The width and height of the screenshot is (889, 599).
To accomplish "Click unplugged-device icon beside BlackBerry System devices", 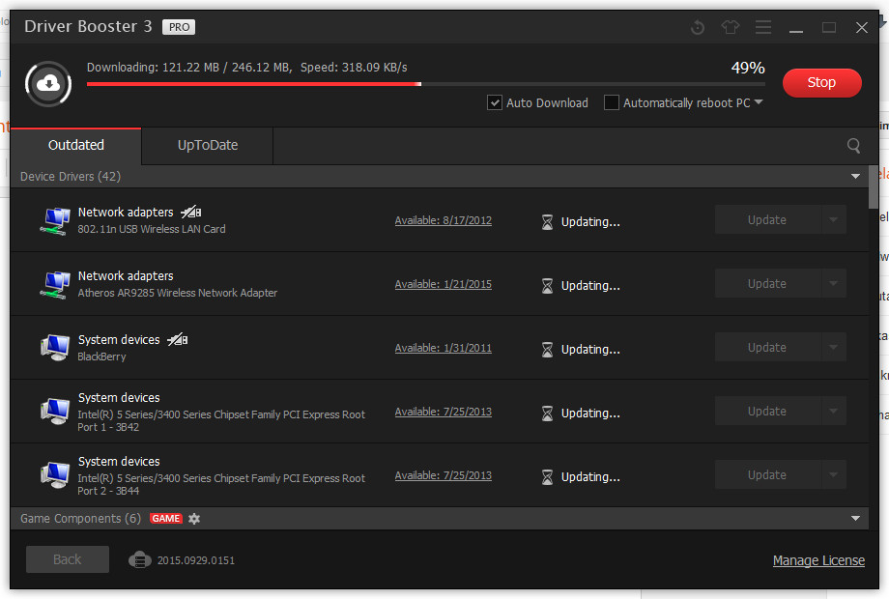I will (178, 339).
